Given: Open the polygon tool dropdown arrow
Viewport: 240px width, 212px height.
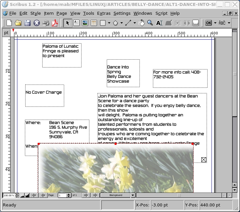Looking at the screenshot, I should tap(121, 23).
